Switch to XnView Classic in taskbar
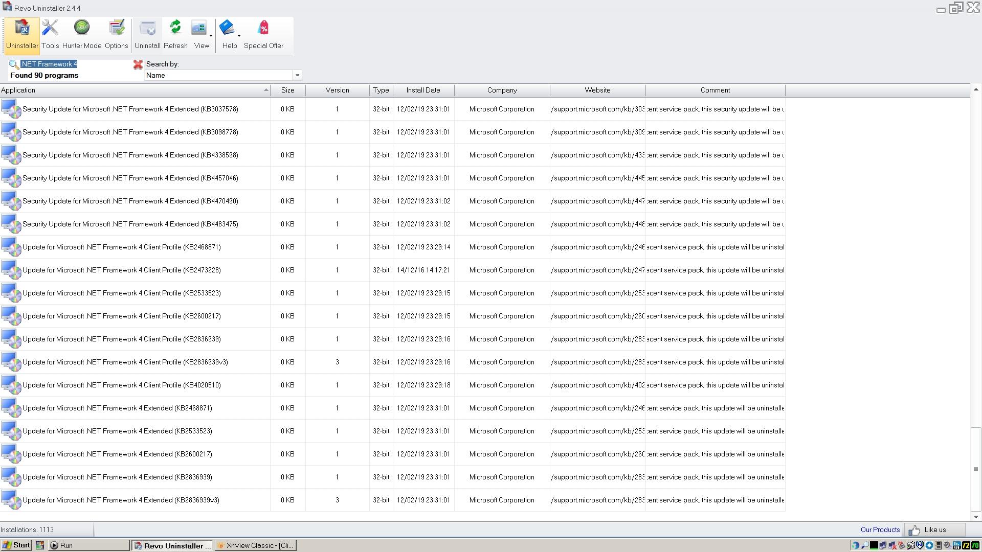The width and height of the screenshot is (982, 552). (x=256, y=545)
